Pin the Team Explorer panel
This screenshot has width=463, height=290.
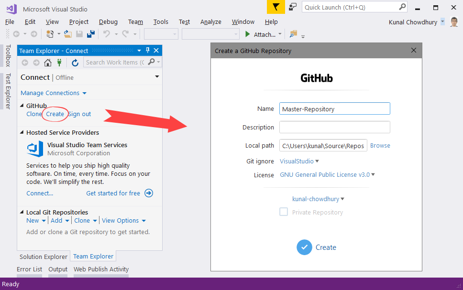pos(148,51)
